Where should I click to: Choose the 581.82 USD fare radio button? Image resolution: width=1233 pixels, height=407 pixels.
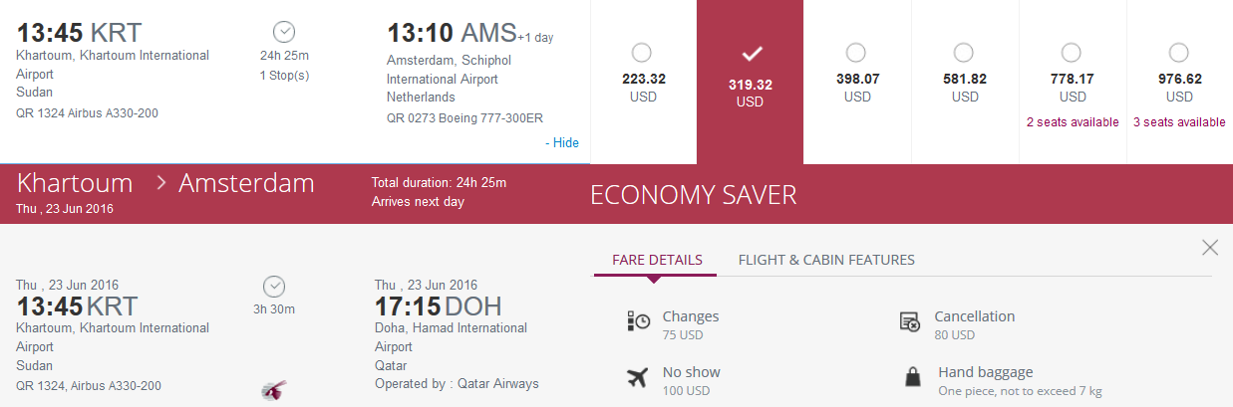pyautogui.click(x=964, y=52)
